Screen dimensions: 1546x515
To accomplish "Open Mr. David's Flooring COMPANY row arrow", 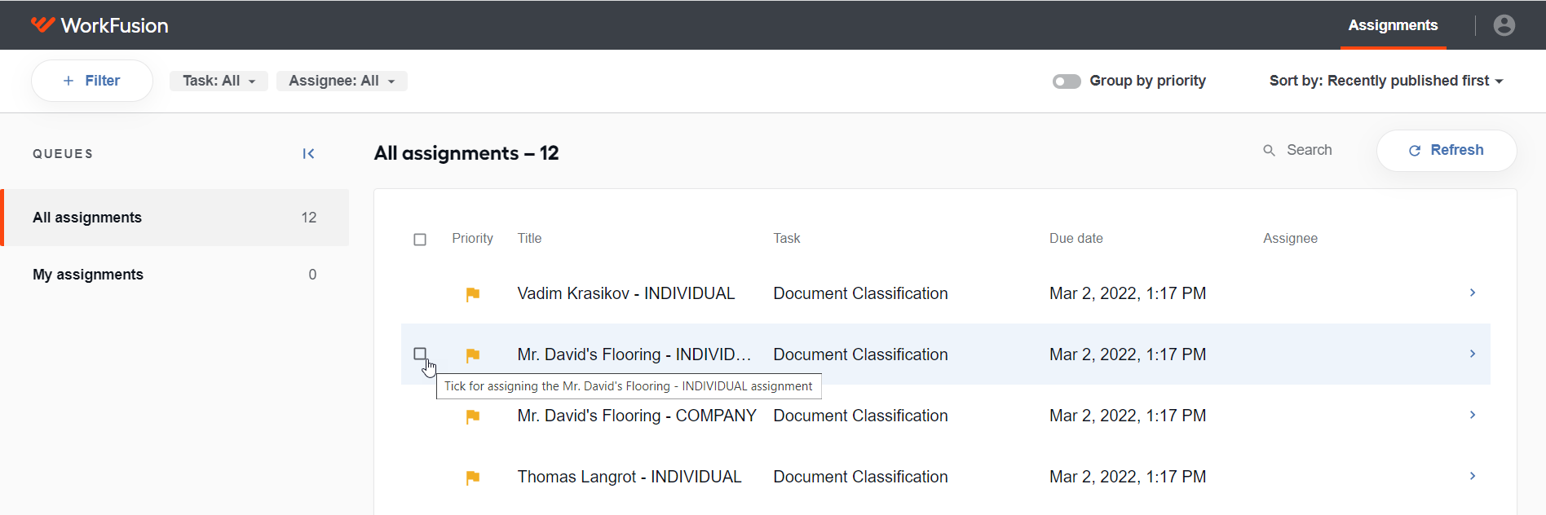I will point(1473,415).
